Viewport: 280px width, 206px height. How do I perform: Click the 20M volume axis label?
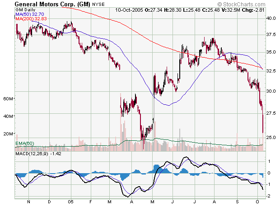8,134
